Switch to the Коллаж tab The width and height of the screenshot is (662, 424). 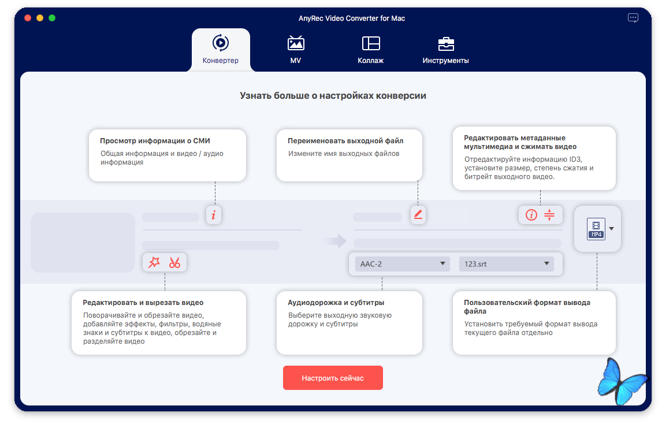(370, 50)
